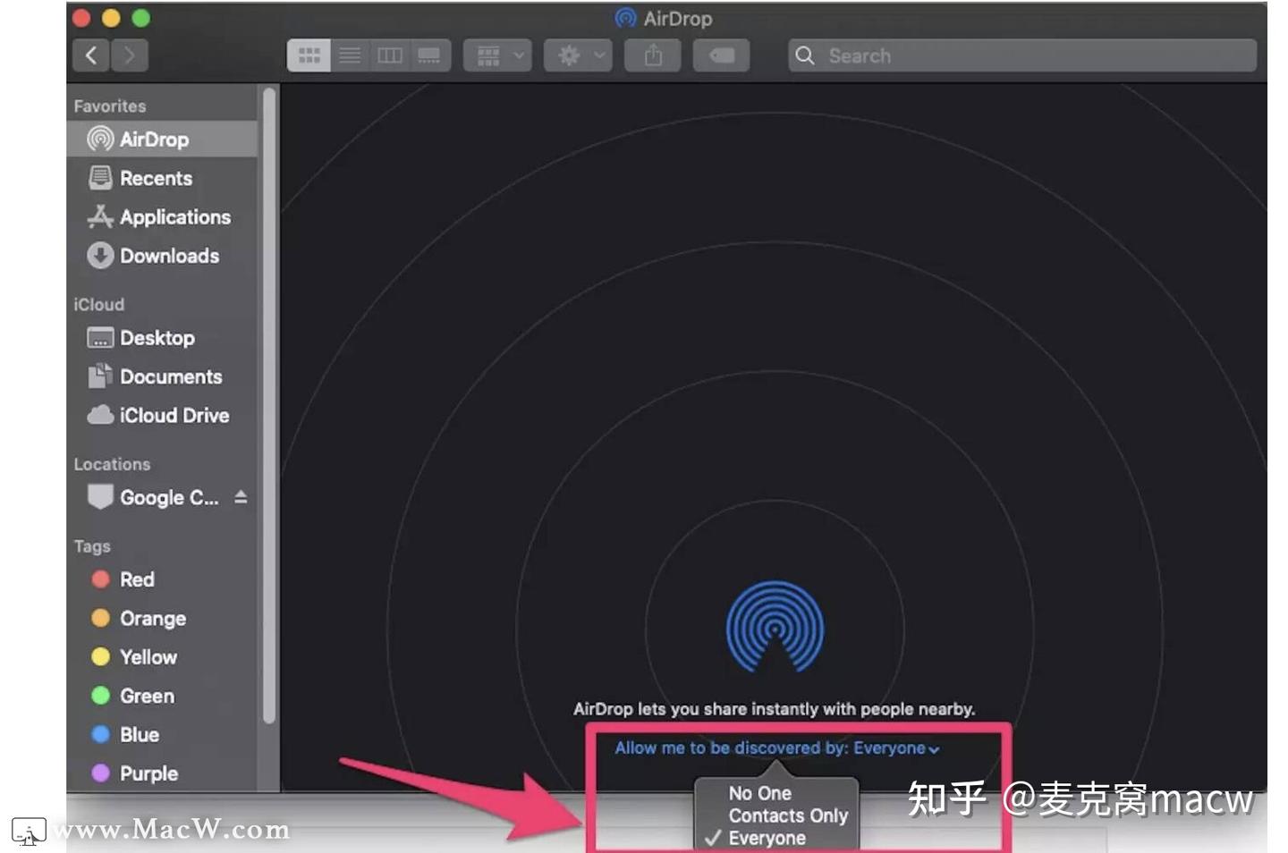
Task: Choose Contacts Only in the discovery menu
Action: [775, 815]
